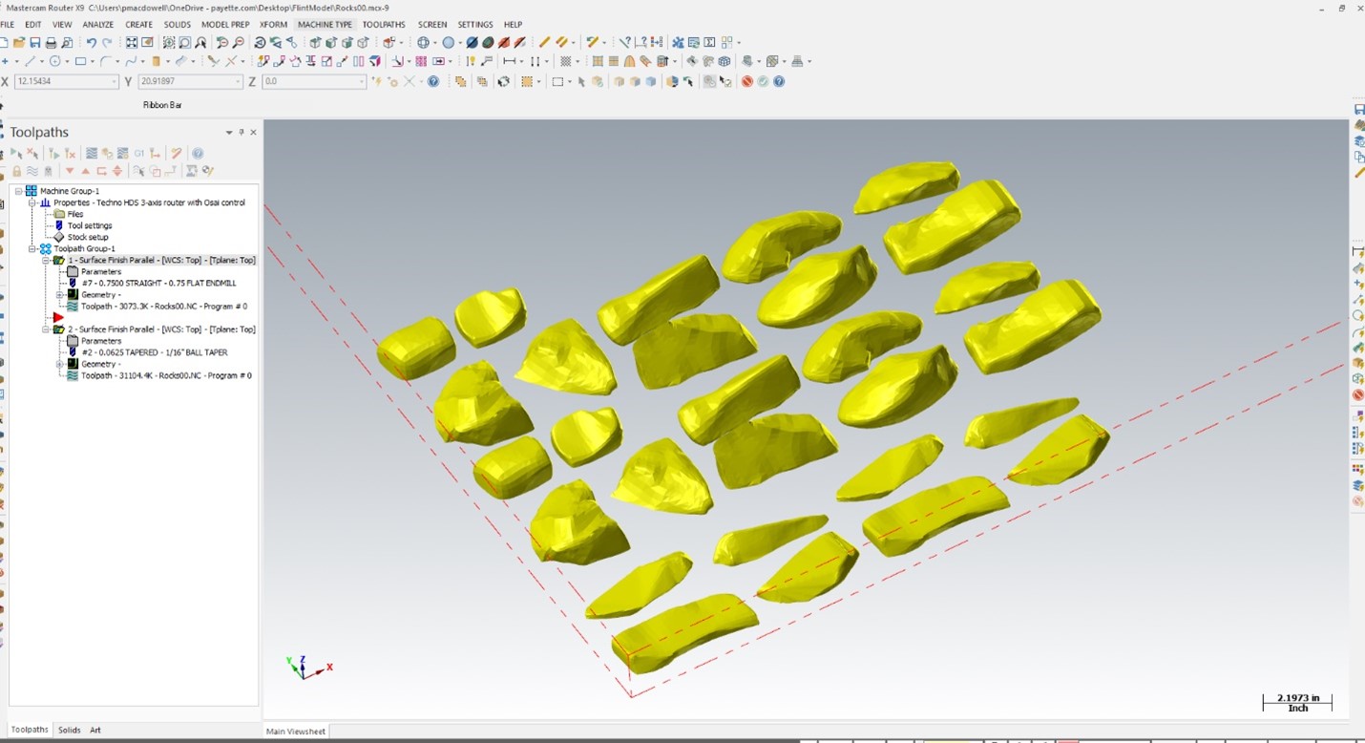Image resolution: width=1365 pixels, height=743 pixels.
Task: Open Stock setup from the machine group tree
Action: [x=87, y=236]
